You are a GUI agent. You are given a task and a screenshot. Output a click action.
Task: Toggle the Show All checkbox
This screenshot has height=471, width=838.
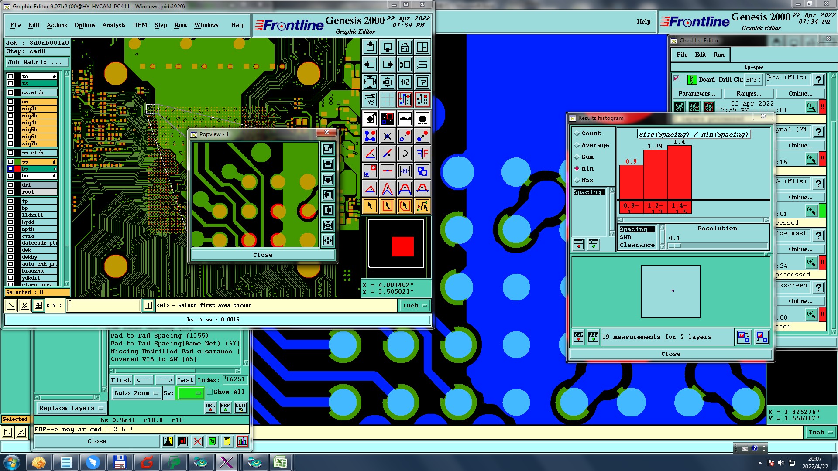(x=210, y=392)
